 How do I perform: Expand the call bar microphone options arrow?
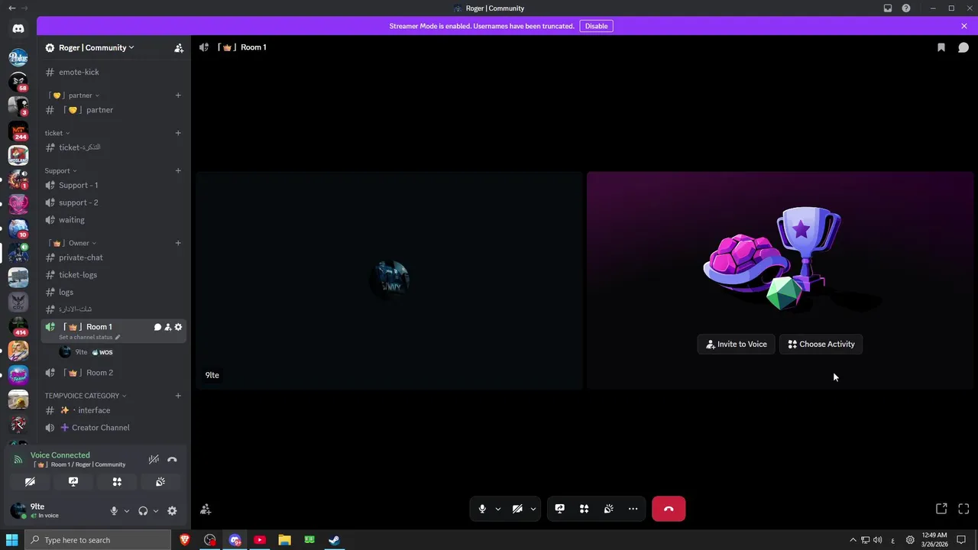pos(498,509)
